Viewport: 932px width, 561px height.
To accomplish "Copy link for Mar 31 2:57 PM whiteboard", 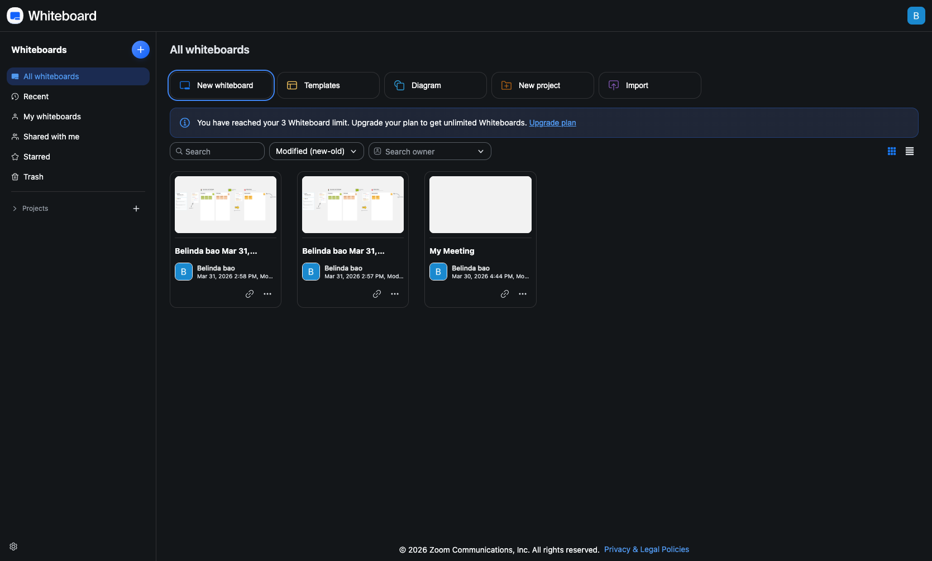I will pyautogui.click(x=377, y=294).
